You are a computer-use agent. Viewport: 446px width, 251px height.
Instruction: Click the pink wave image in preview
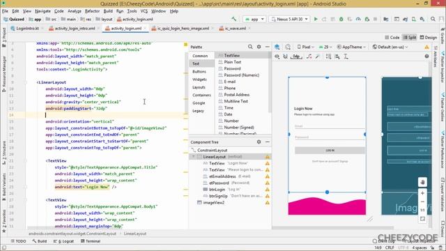click(x=327, y=206)
